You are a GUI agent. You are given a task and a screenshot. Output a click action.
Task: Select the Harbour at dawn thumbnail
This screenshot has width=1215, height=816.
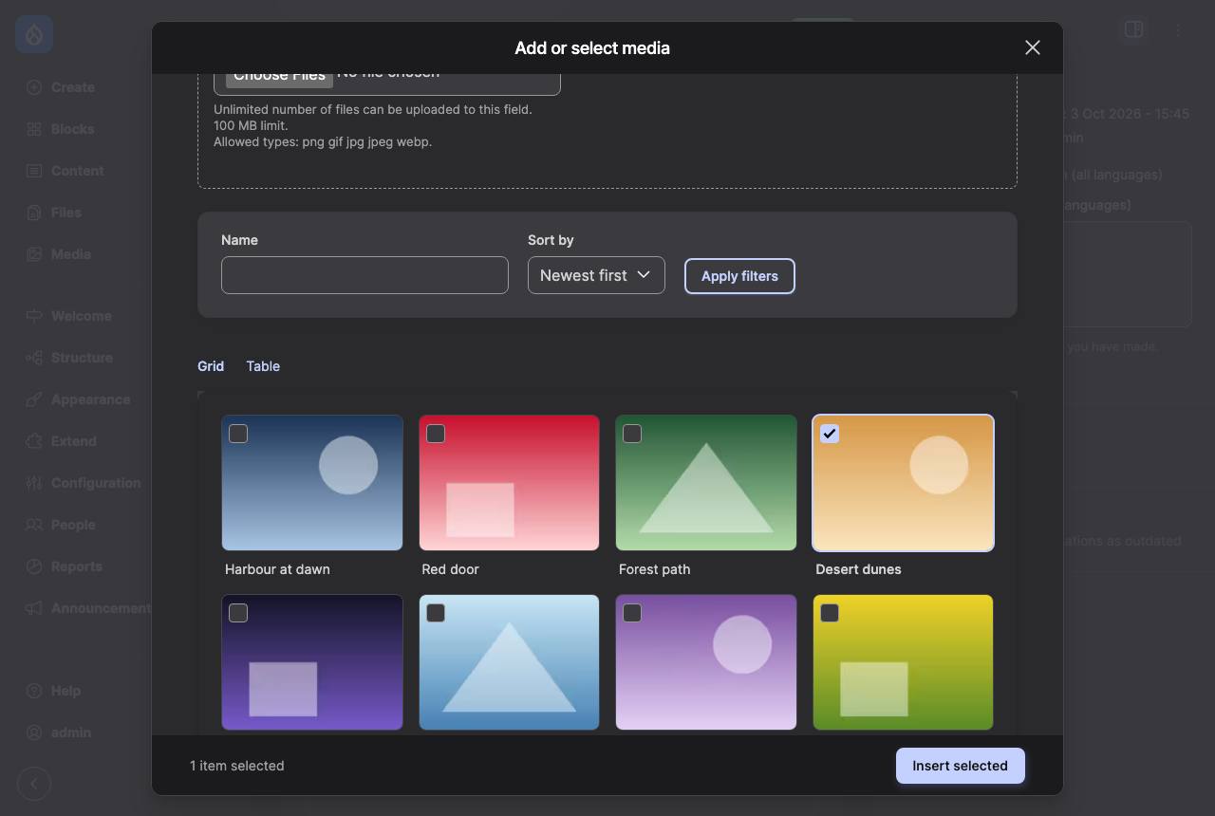click(x=312, y=483)
